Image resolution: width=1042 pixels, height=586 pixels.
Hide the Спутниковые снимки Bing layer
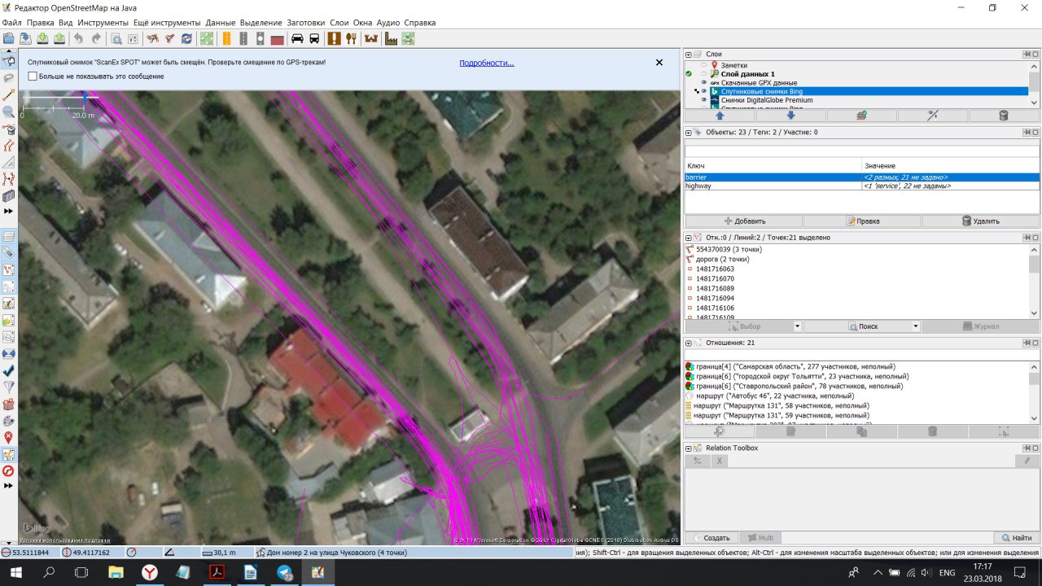[704, 91]
